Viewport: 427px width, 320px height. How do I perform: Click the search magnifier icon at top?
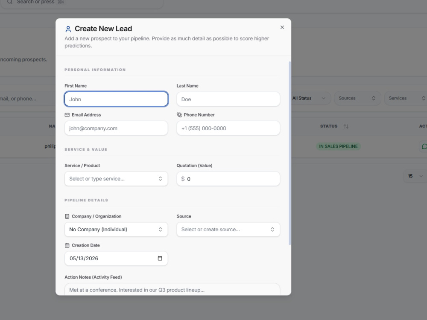click(x=10, y=2)
